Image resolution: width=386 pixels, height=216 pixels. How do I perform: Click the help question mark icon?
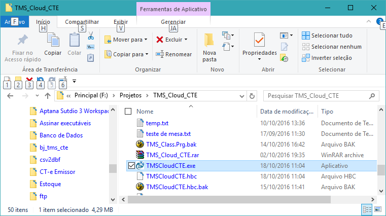tap(379, 21)
